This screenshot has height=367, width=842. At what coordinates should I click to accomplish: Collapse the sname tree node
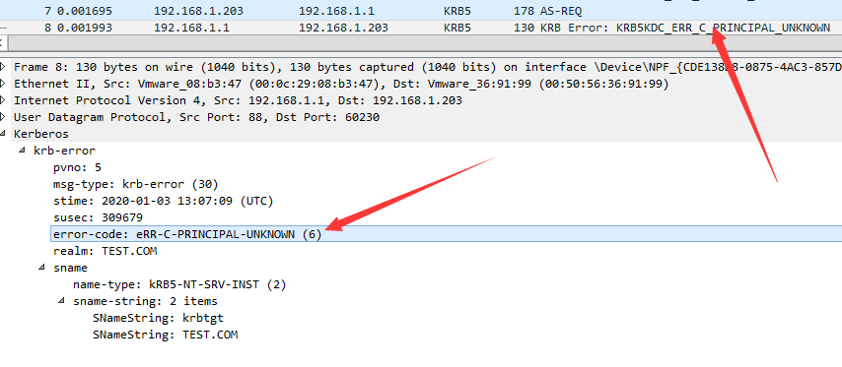point(41,268)
